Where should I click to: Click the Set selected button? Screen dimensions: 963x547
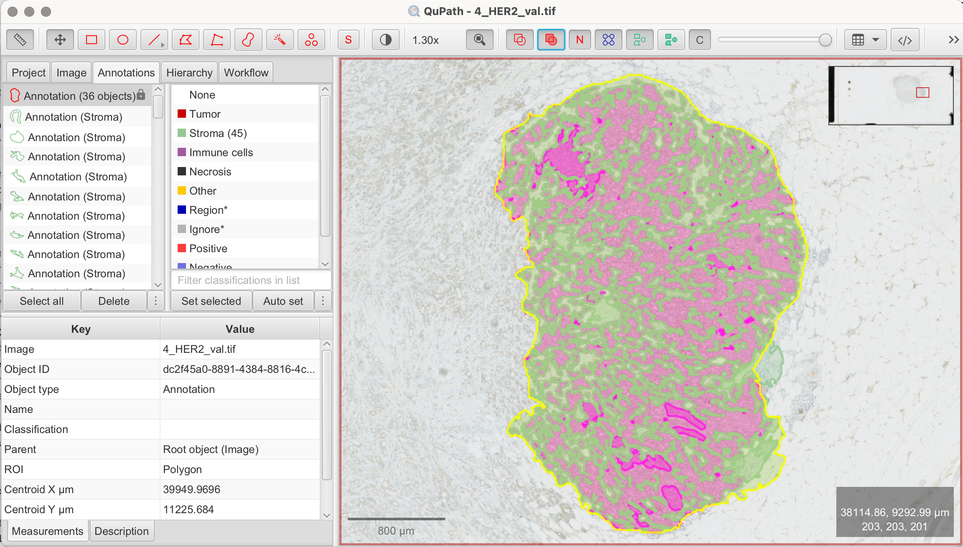pos(211,301)
